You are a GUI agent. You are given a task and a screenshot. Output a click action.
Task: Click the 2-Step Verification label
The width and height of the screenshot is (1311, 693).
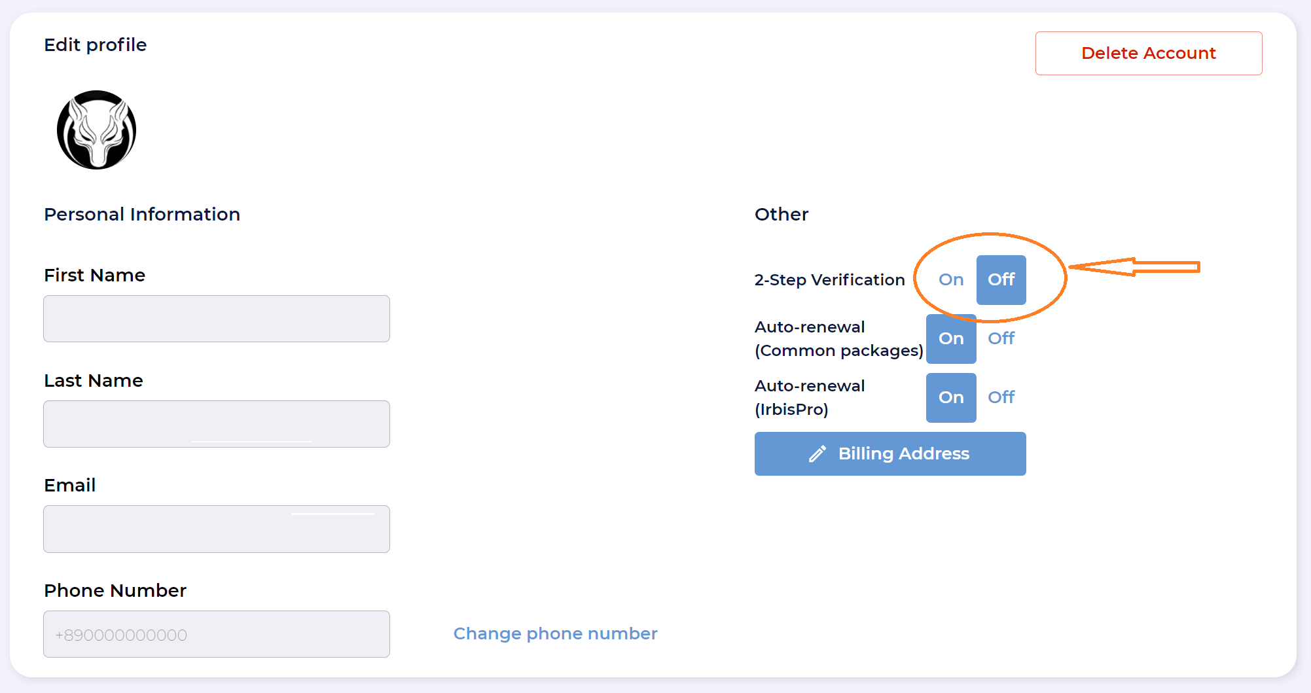[x=829, y=280]
